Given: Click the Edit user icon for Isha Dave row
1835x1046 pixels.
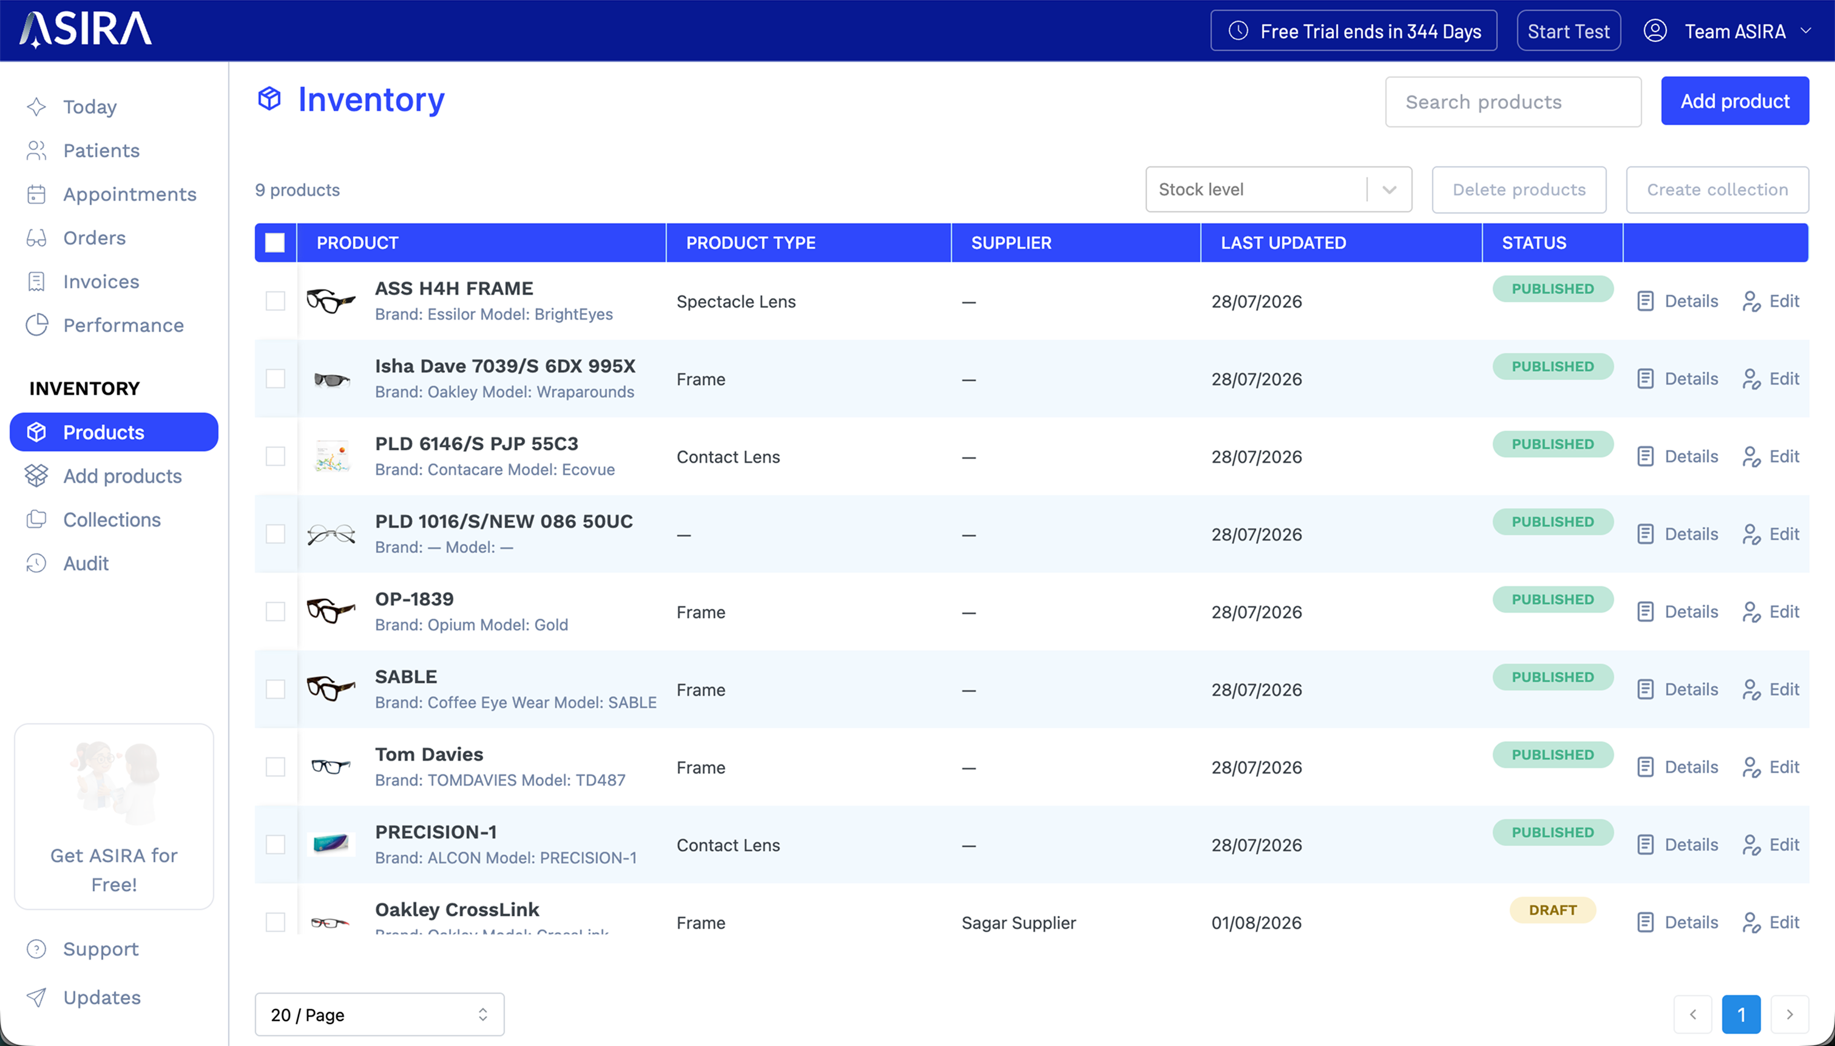Looking at the screenshot, I should [1752, 379].
